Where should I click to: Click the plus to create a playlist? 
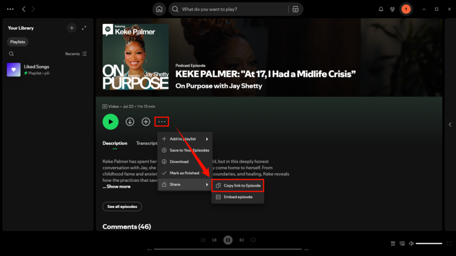tap(72, 28)
